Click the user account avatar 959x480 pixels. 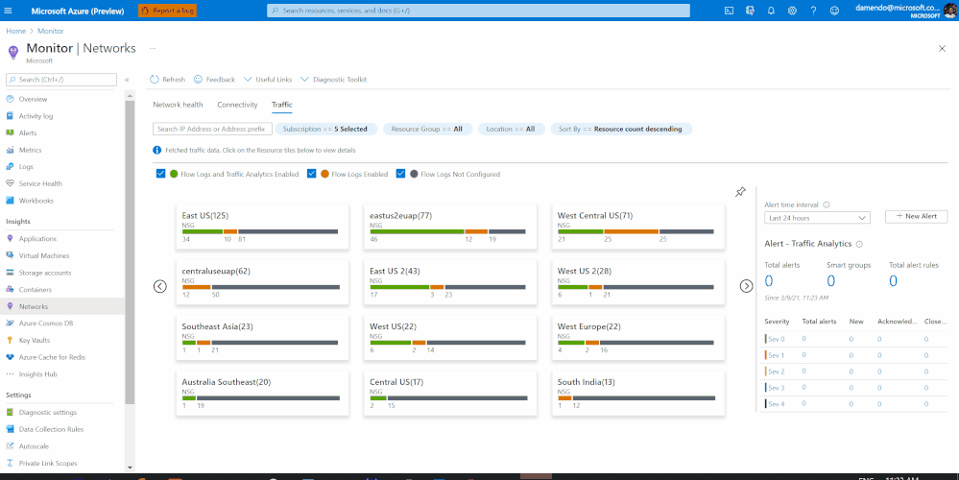pyautogui.click(x=949, y=11)
